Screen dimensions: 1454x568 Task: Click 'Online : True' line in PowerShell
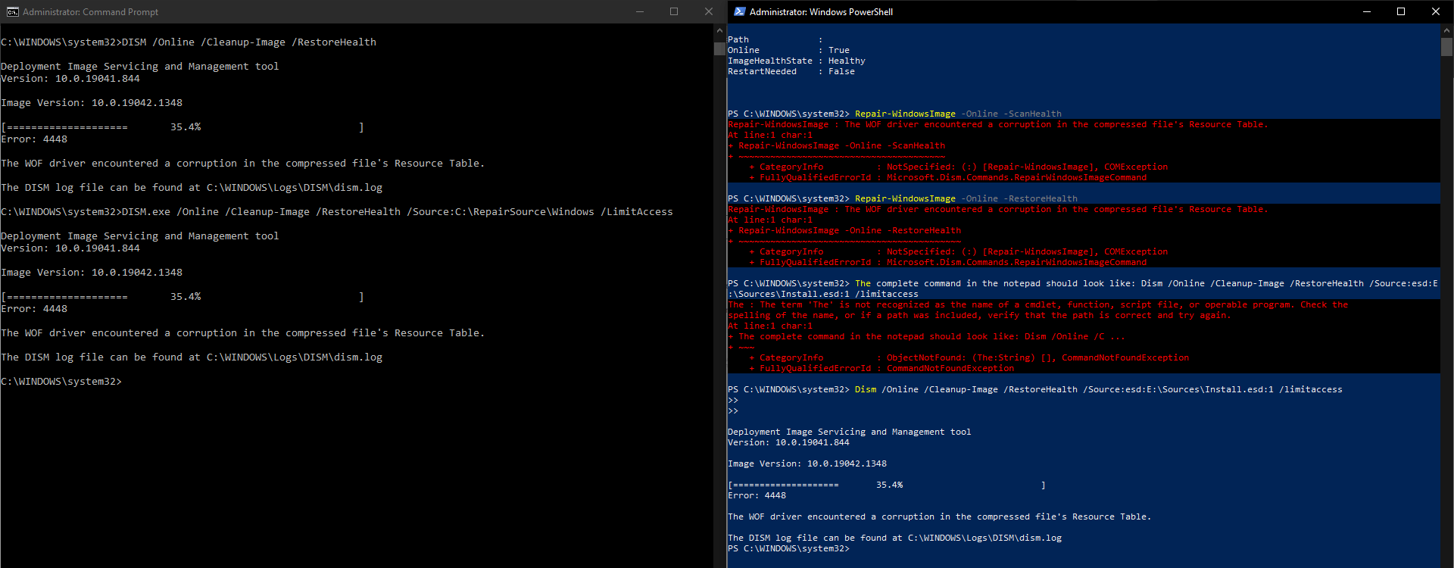pyautogui.click(x=788, y=50)
